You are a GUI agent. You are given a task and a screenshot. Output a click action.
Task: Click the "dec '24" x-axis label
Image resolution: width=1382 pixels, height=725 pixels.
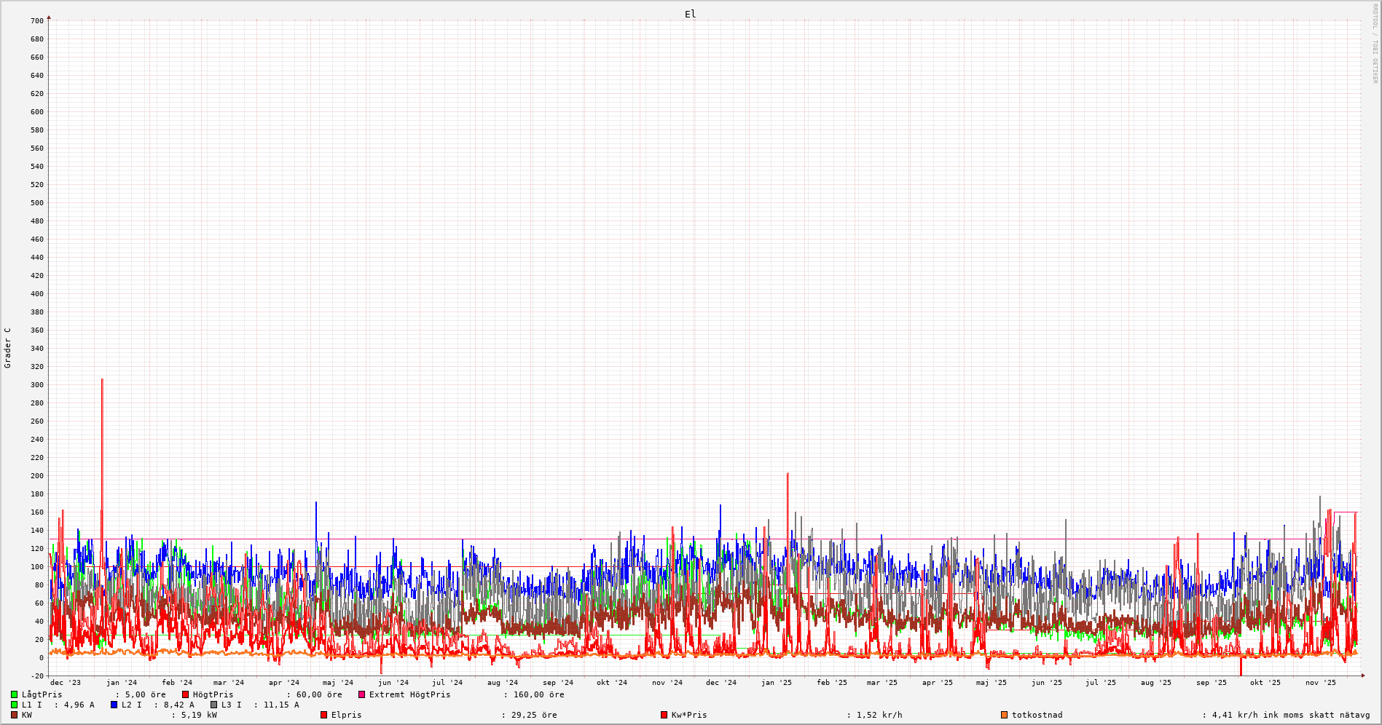pyautogui.click(x=721, y=683)
